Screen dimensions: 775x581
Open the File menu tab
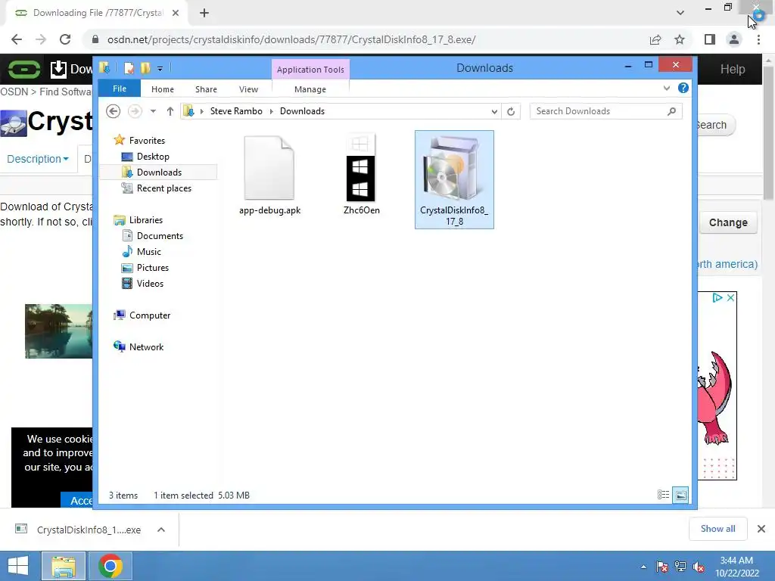(120, 89)
